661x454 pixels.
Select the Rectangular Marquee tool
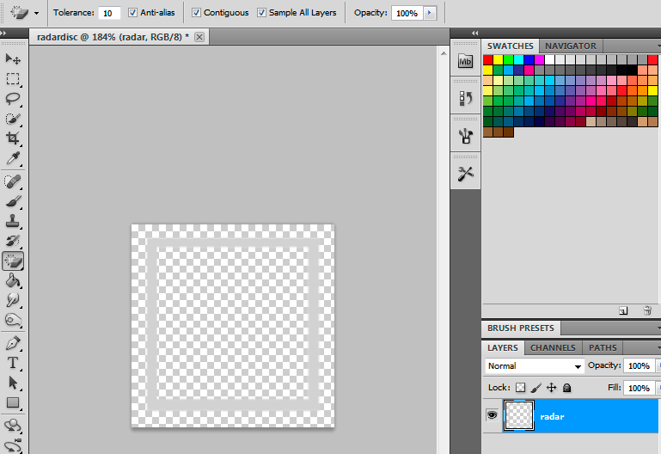(13, 79)
